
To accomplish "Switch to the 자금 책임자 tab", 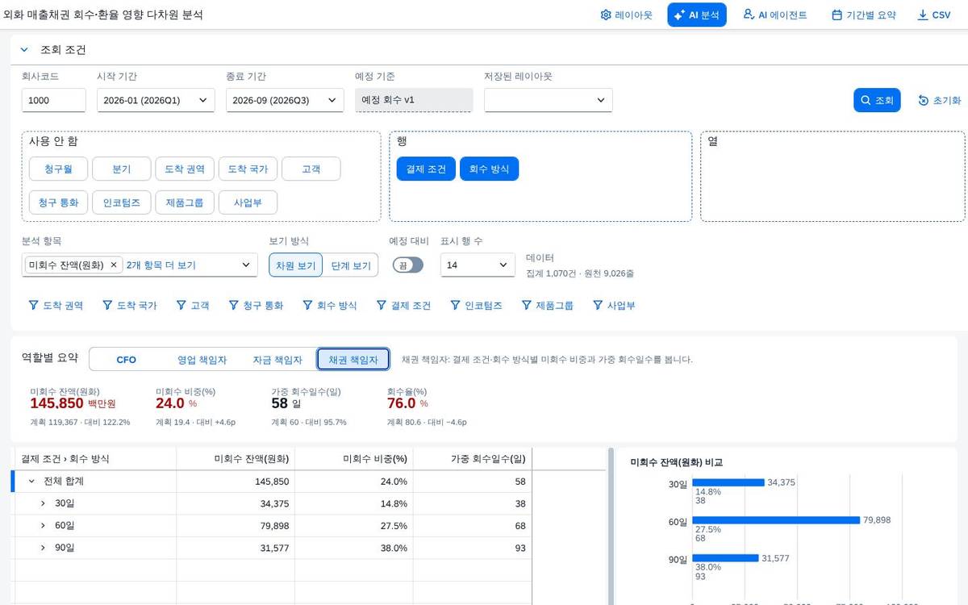I will point(277,360).
